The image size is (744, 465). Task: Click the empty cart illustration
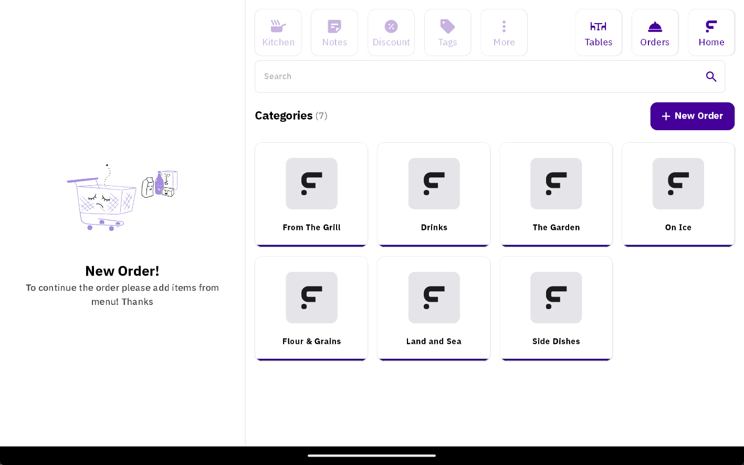tap(122, 198)
